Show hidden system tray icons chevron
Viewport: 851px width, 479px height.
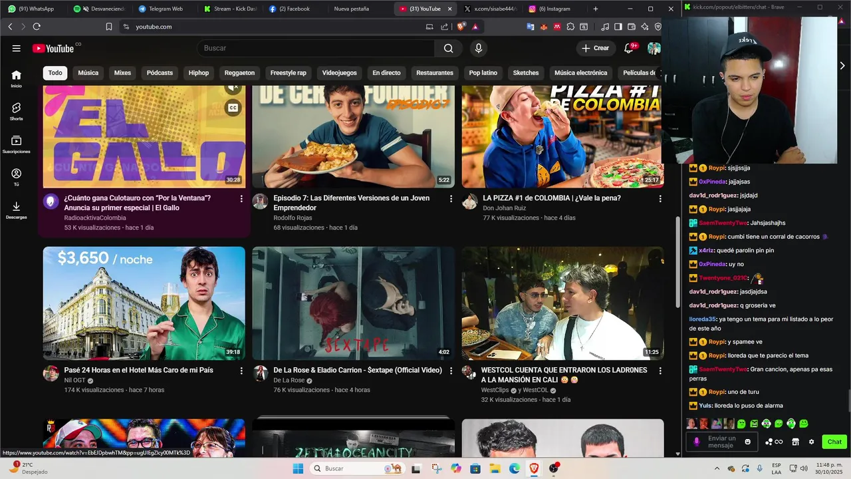[717, 468]
